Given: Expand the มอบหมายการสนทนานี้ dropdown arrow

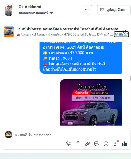Looking at the screenshot, I should click(x=51, y=13).
